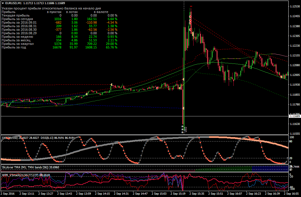Click the 'в пунктах' column header
The height and width of the screenshot is (197, 301).
[54, 12]
